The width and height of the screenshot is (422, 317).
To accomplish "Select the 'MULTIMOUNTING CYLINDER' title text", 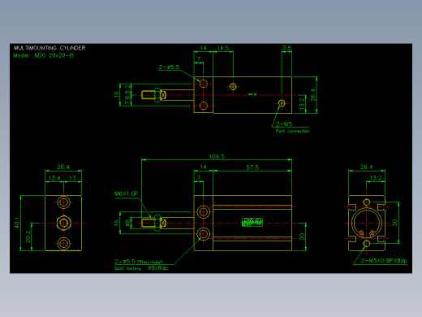I will click(x=50, y=48).
